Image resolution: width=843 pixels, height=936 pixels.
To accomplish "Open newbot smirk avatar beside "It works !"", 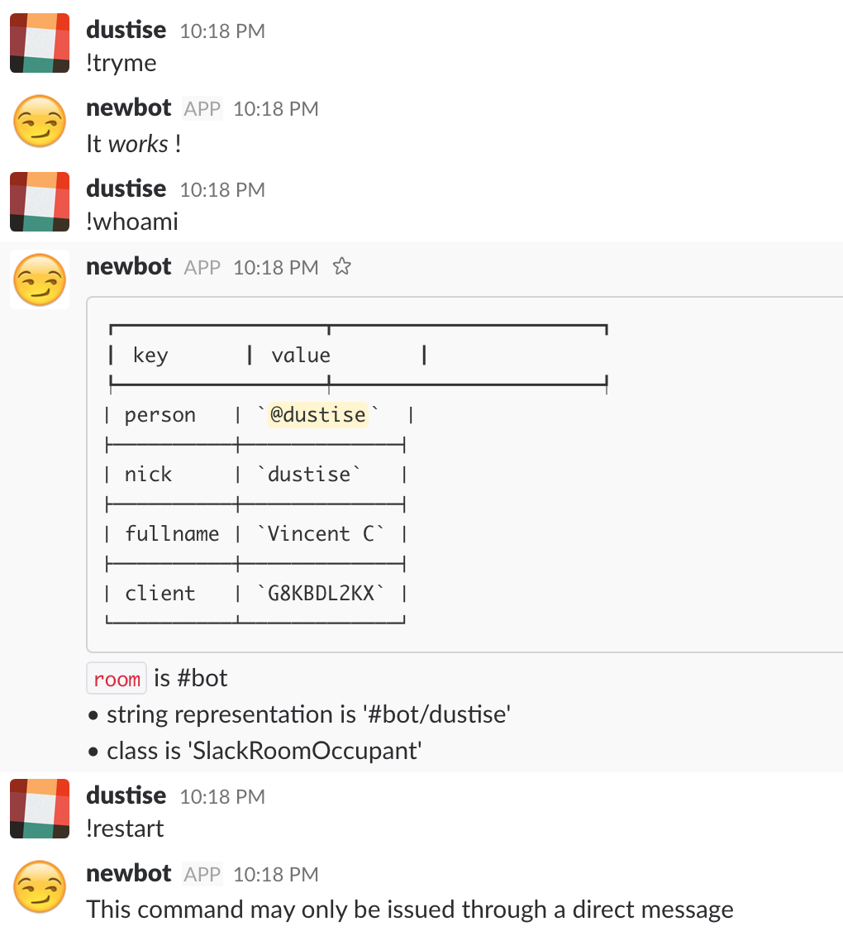I will (40, 122).
